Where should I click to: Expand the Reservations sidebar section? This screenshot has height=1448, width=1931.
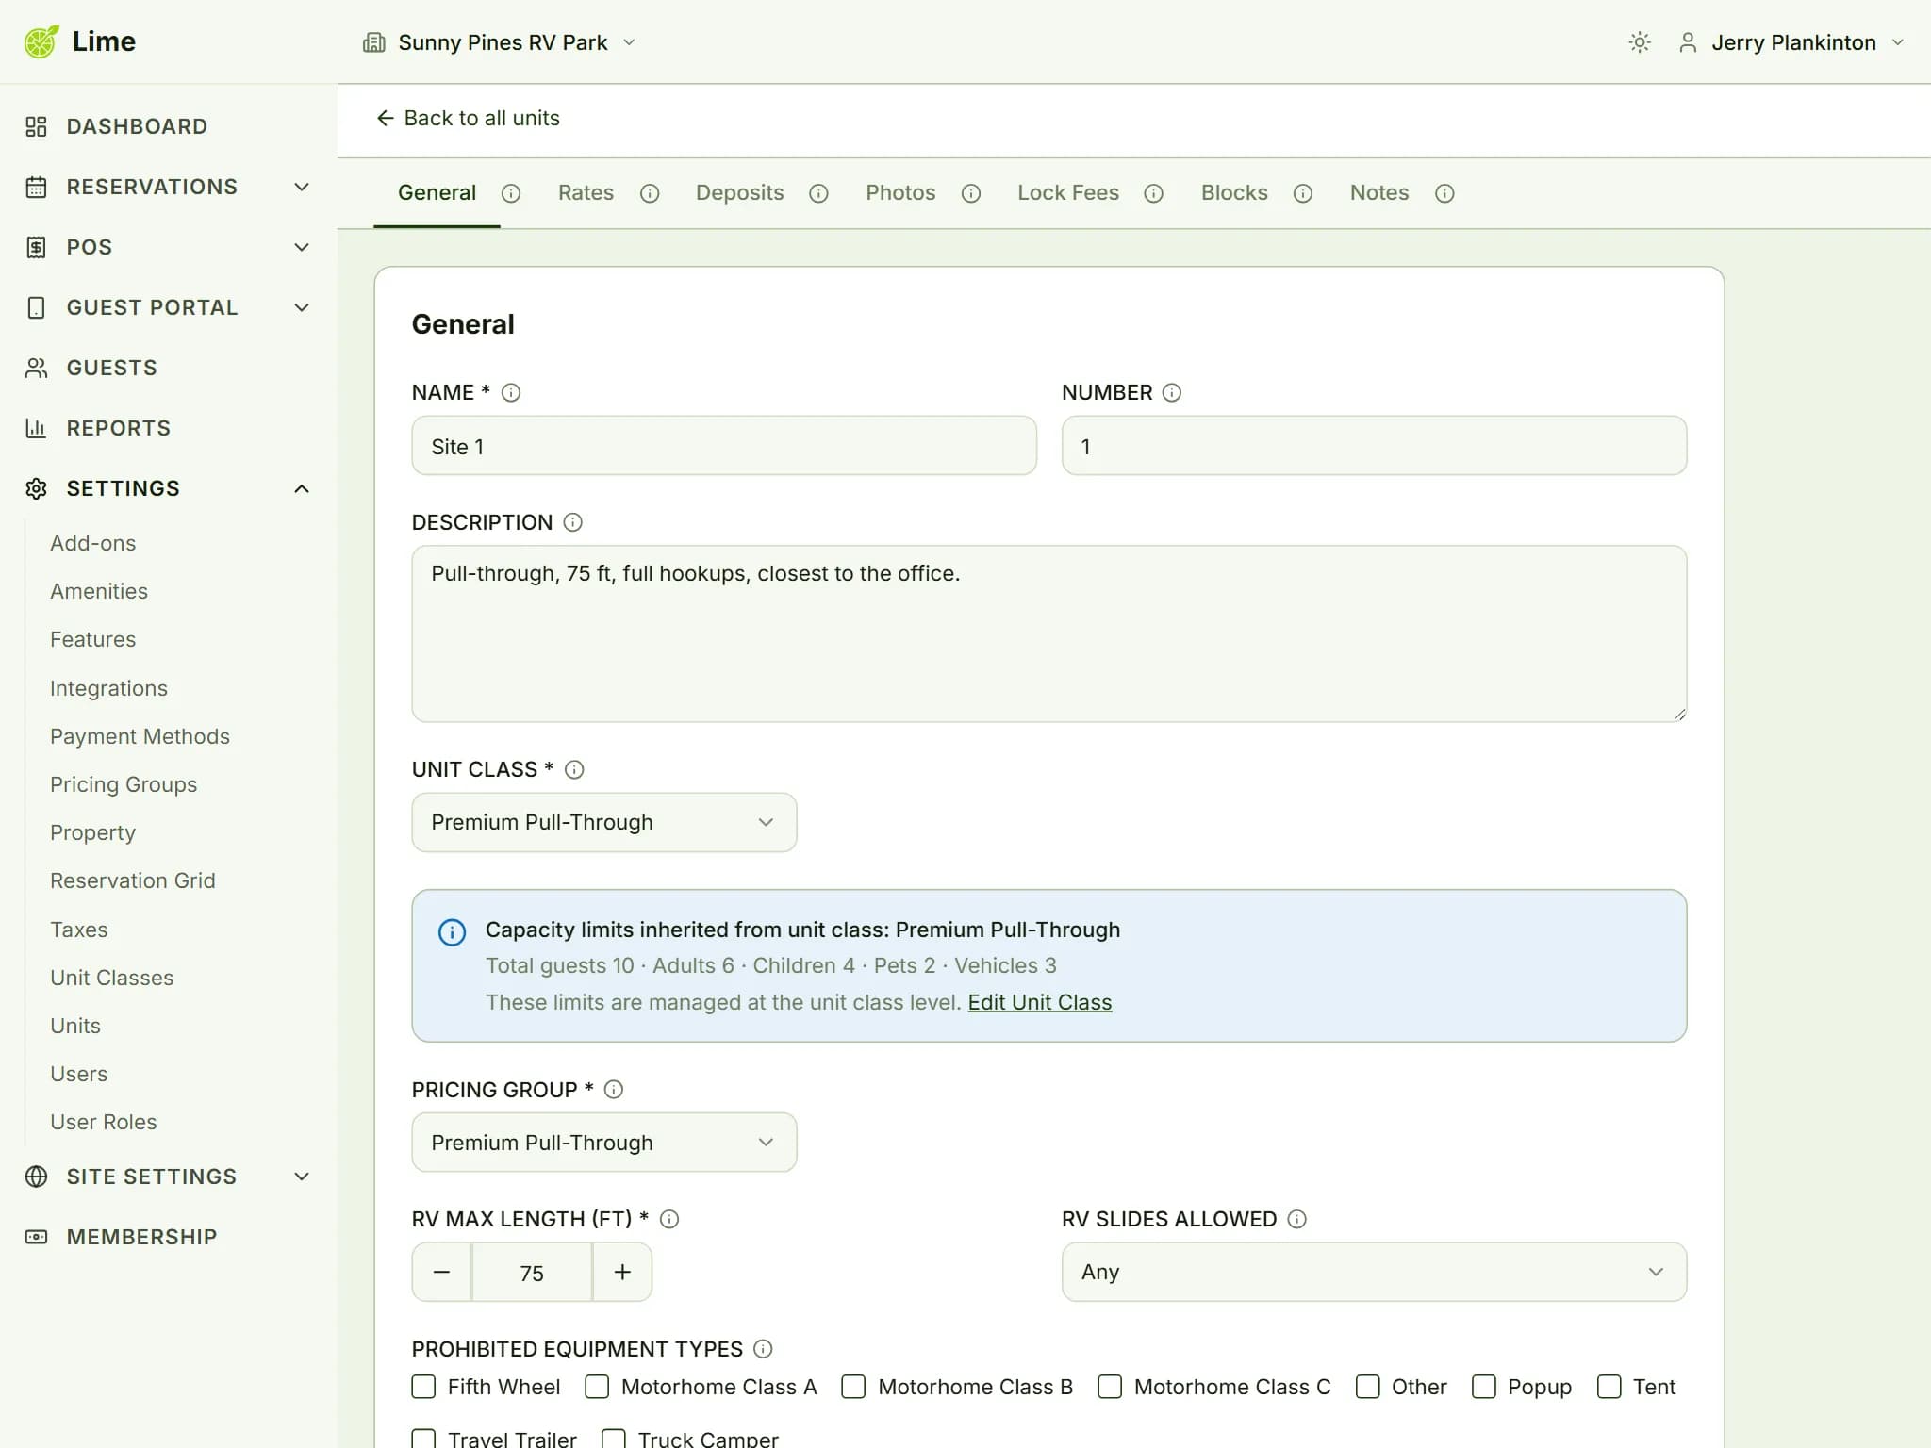[168, 187]
